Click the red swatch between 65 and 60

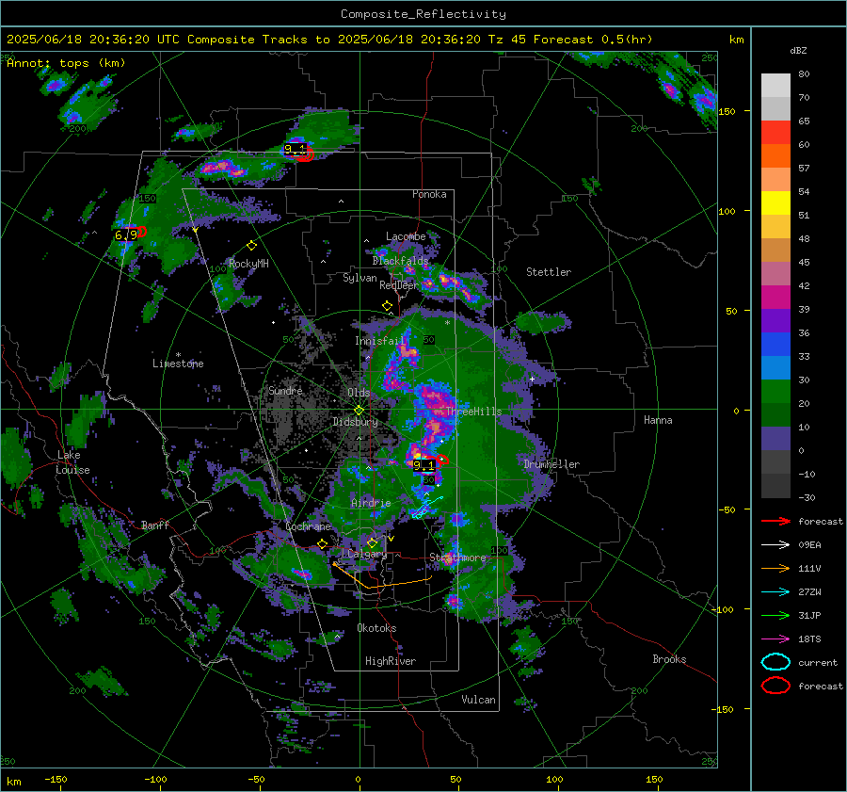[775, 133]
